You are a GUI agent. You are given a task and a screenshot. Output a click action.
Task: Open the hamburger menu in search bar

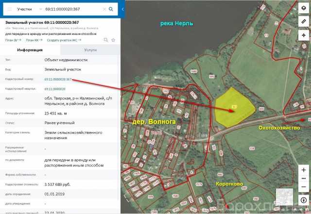10,9
